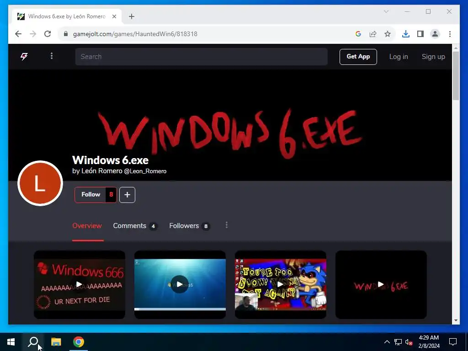This screenshot has width=468, height=351.
Task: Click the page vertical scrollbar thumb
Action: click(x=456, y=76)
